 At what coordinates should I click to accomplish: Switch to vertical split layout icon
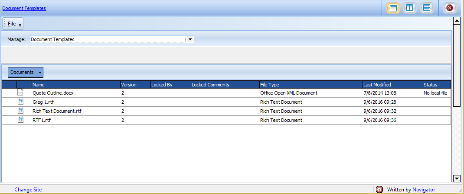point(410,8)
